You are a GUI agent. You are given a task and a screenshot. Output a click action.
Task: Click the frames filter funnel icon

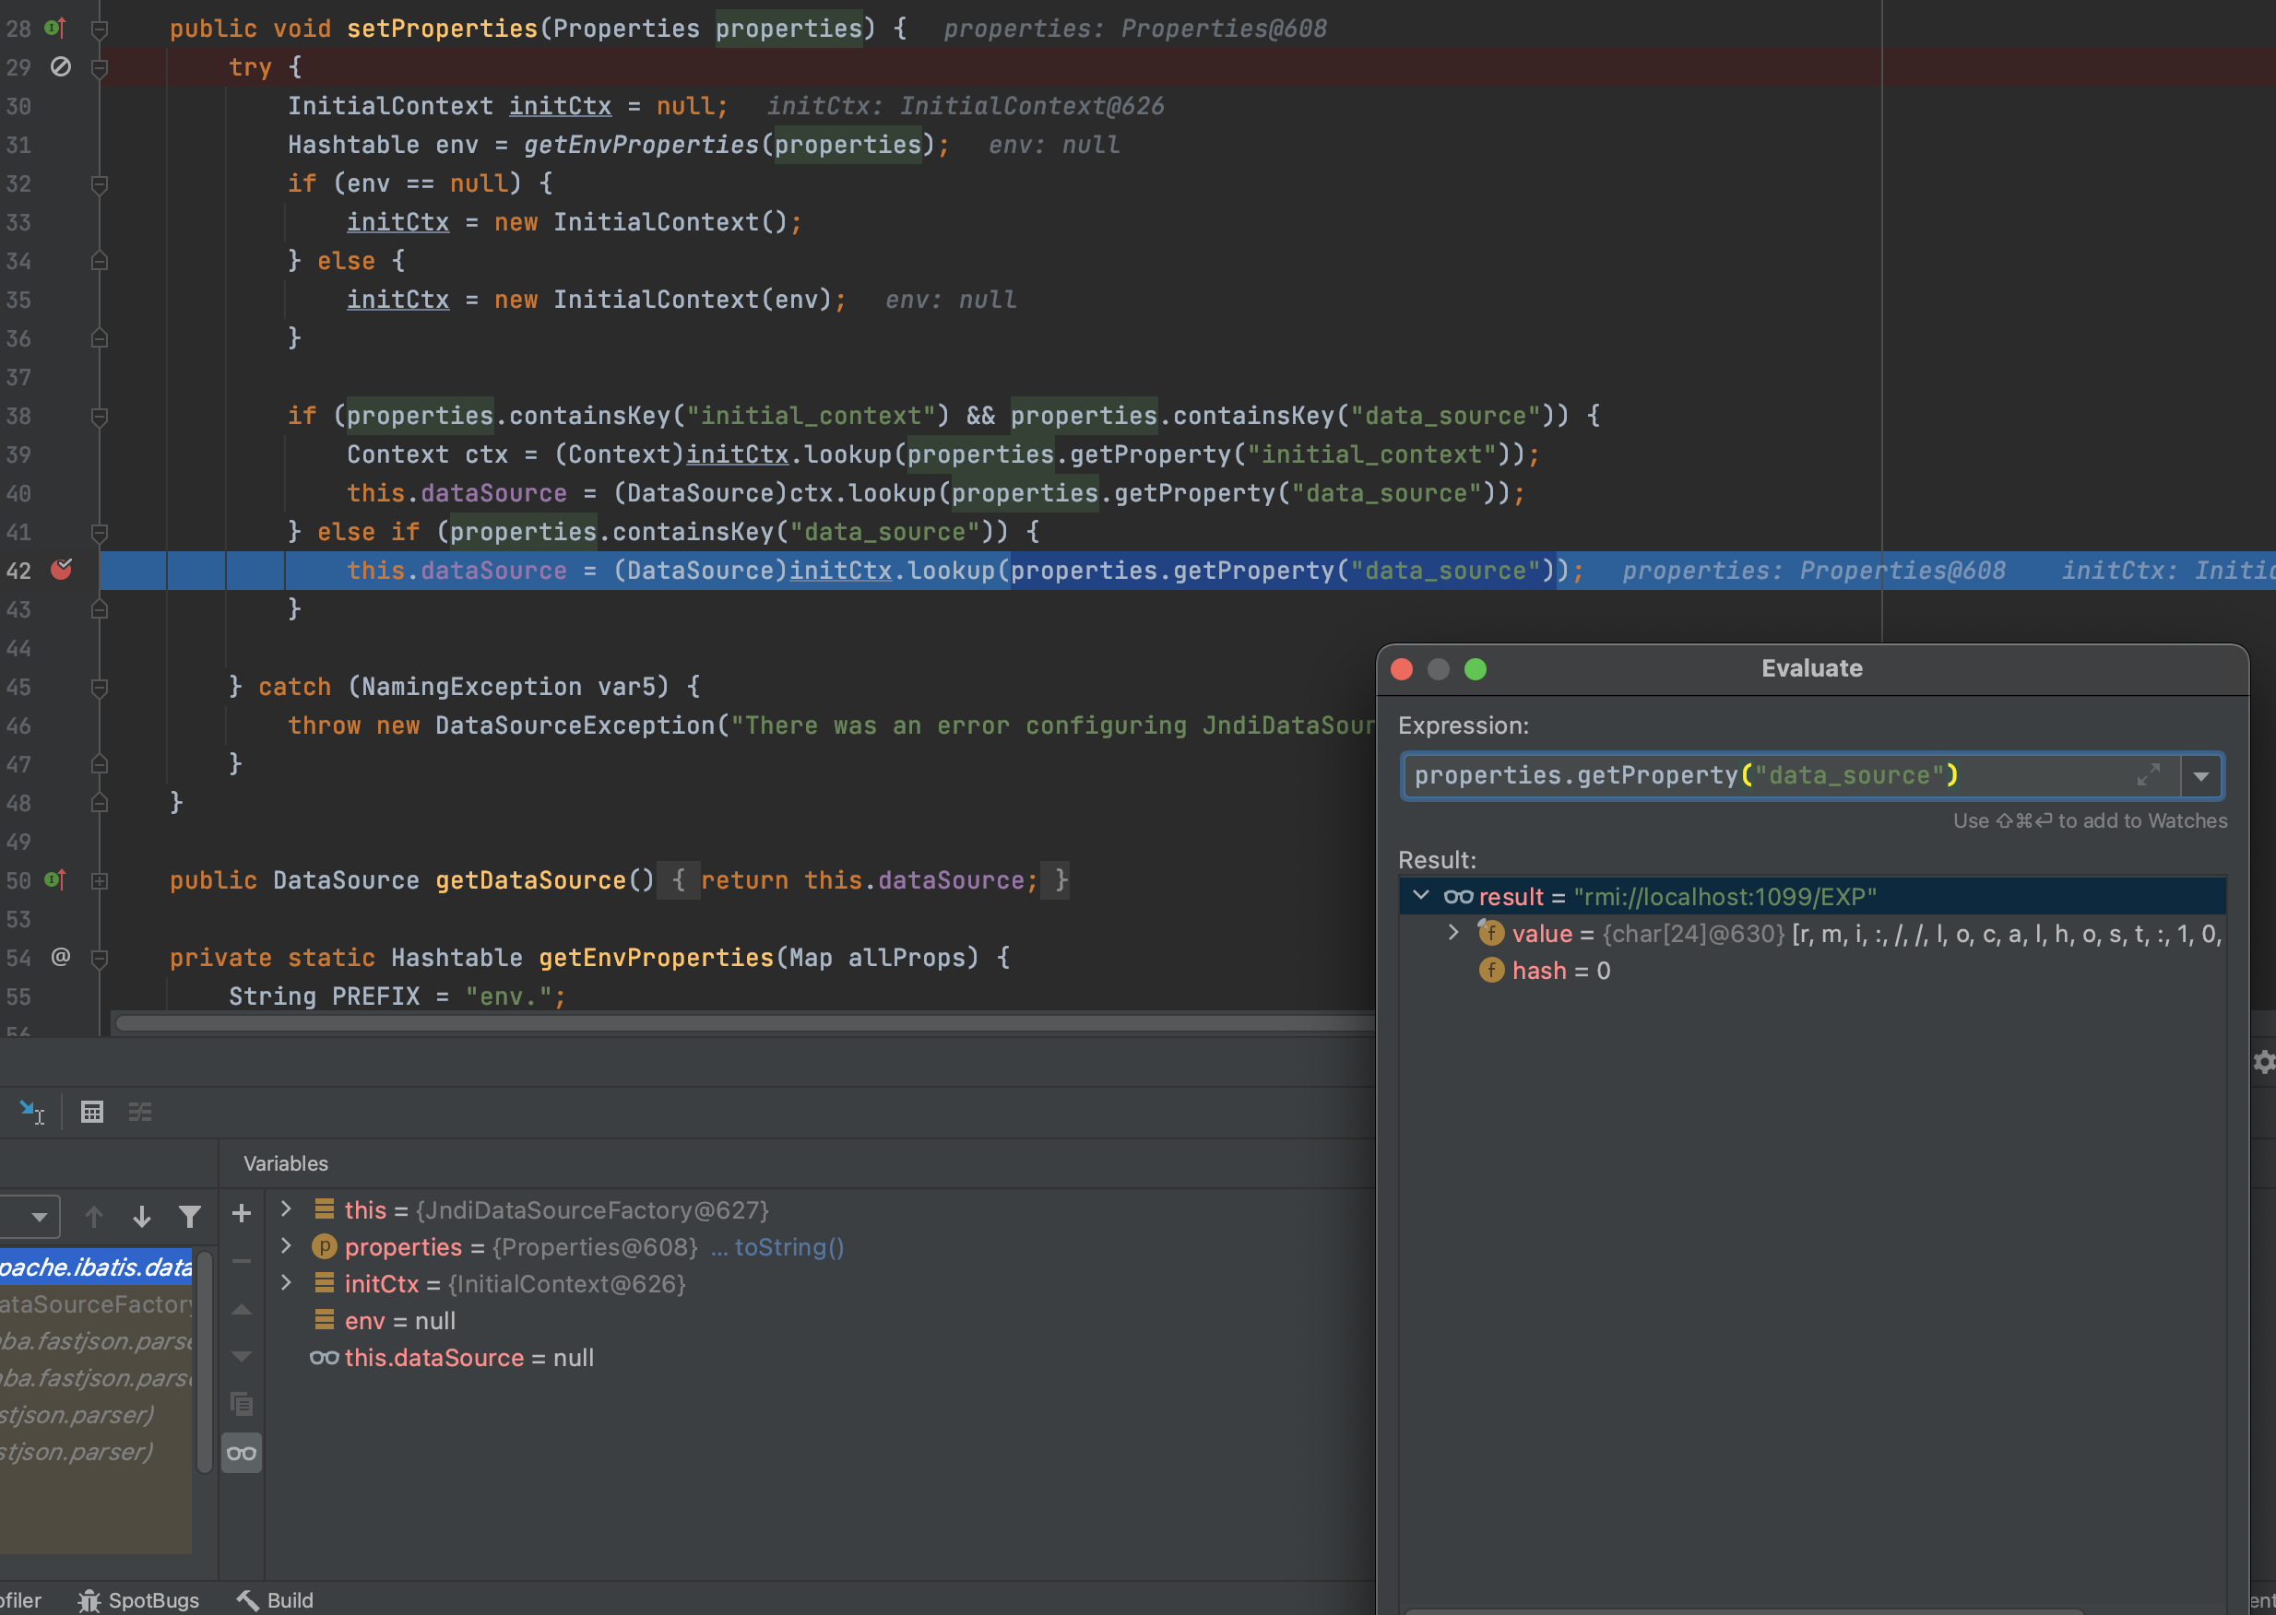coord(190,1216)
